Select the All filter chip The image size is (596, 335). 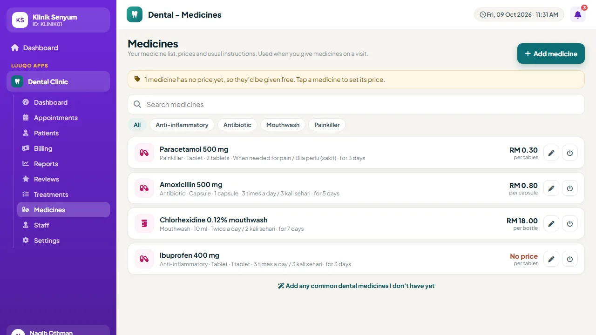click(x=137, y=125)
